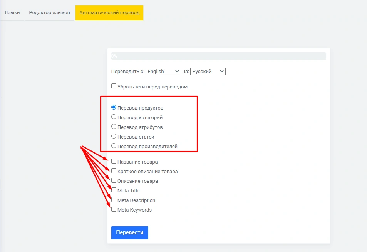Check the Meta Description option
Viewport: 367px width, 252px height.
(114, 200)
